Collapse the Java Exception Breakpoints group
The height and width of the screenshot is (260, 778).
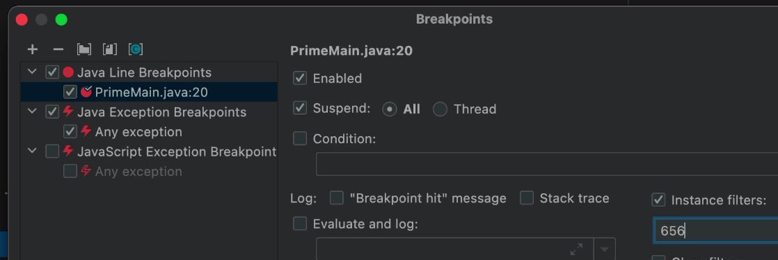coord(32,112)
